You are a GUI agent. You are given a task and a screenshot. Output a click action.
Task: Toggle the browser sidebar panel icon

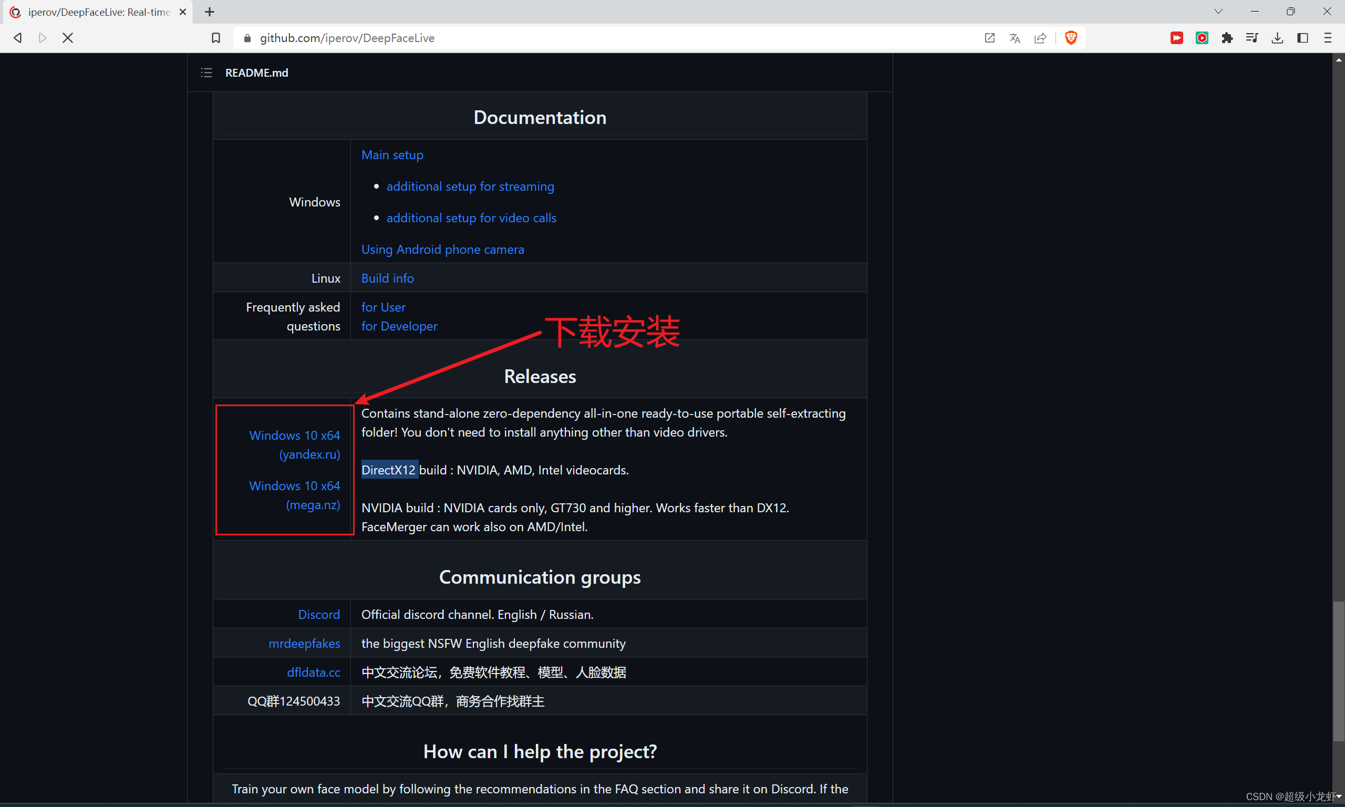click(1302, 38)
